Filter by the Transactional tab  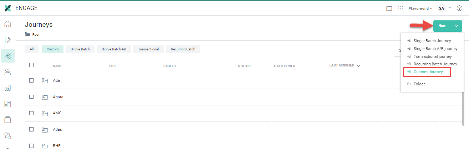[148, 49]
